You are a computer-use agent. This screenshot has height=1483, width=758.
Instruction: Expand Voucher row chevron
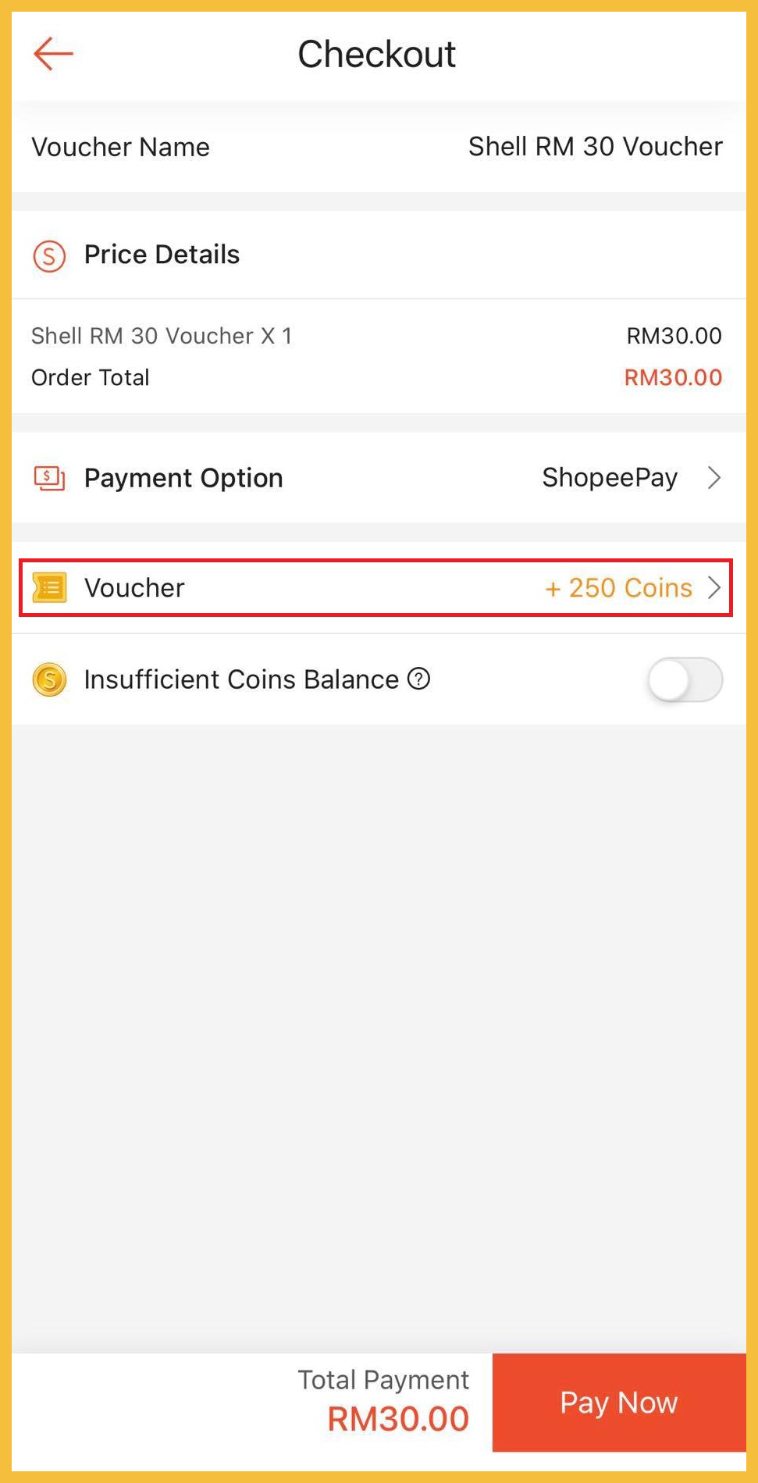click(x=714, y=587)
